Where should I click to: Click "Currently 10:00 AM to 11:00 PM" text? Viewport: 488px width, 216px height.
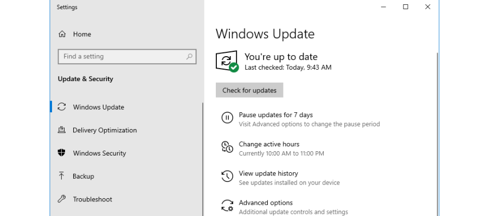click(281, 153)
